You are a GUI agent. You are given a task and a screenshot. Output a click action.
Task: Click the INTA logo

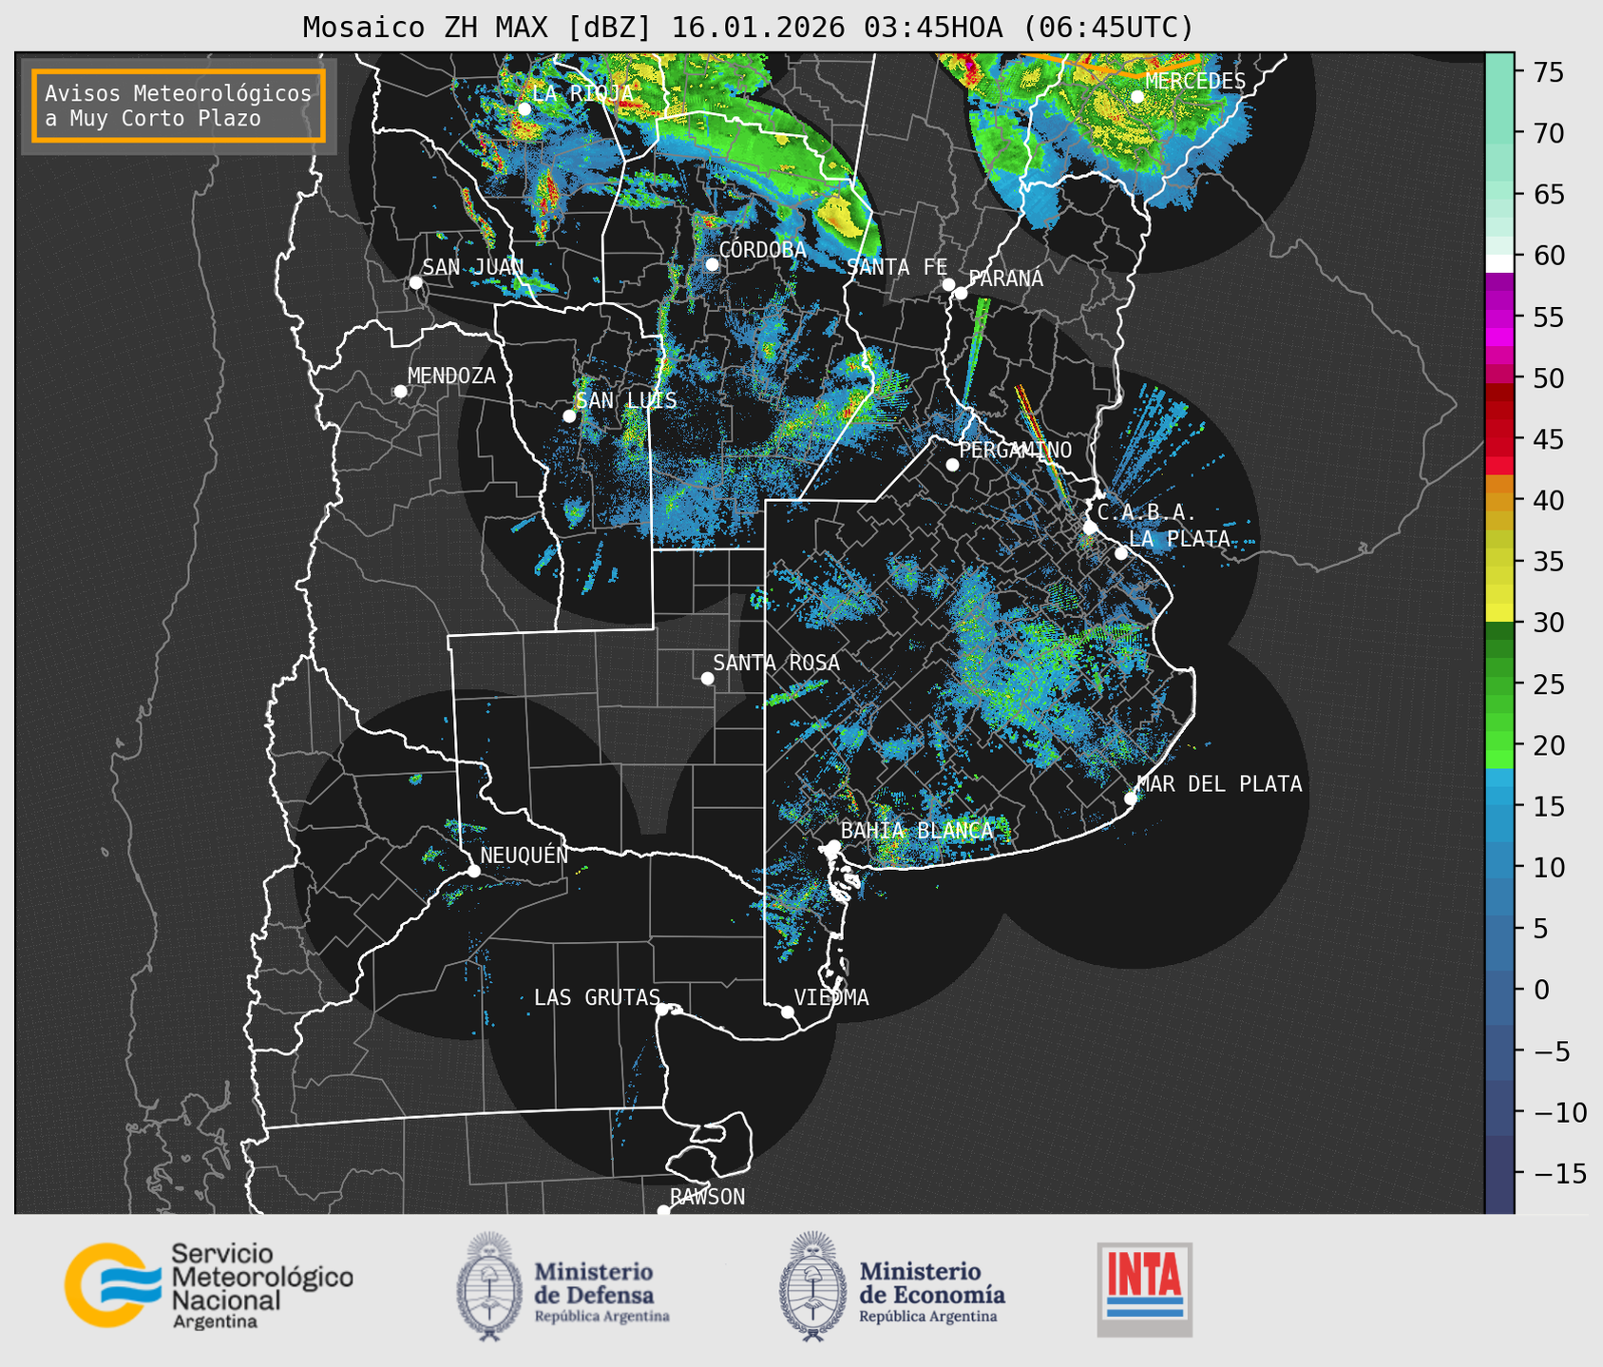(x=1144, y=1289)
